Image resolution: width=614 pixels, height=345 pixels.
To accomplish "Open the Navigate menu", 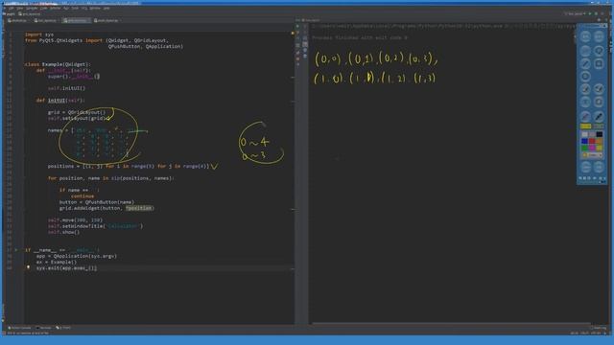I will pos(32,8).
